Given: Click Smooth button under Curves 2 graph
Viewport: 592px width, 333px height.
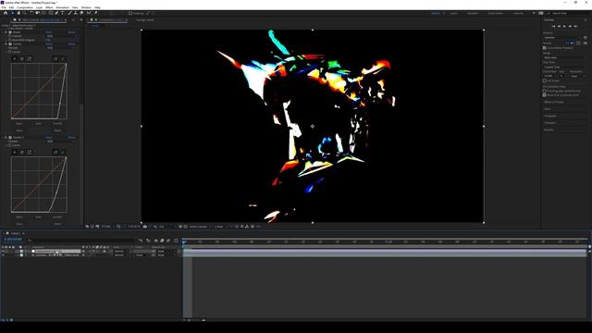Looking at the screenshot, I should pyautogui.click(x=57, y=217).
